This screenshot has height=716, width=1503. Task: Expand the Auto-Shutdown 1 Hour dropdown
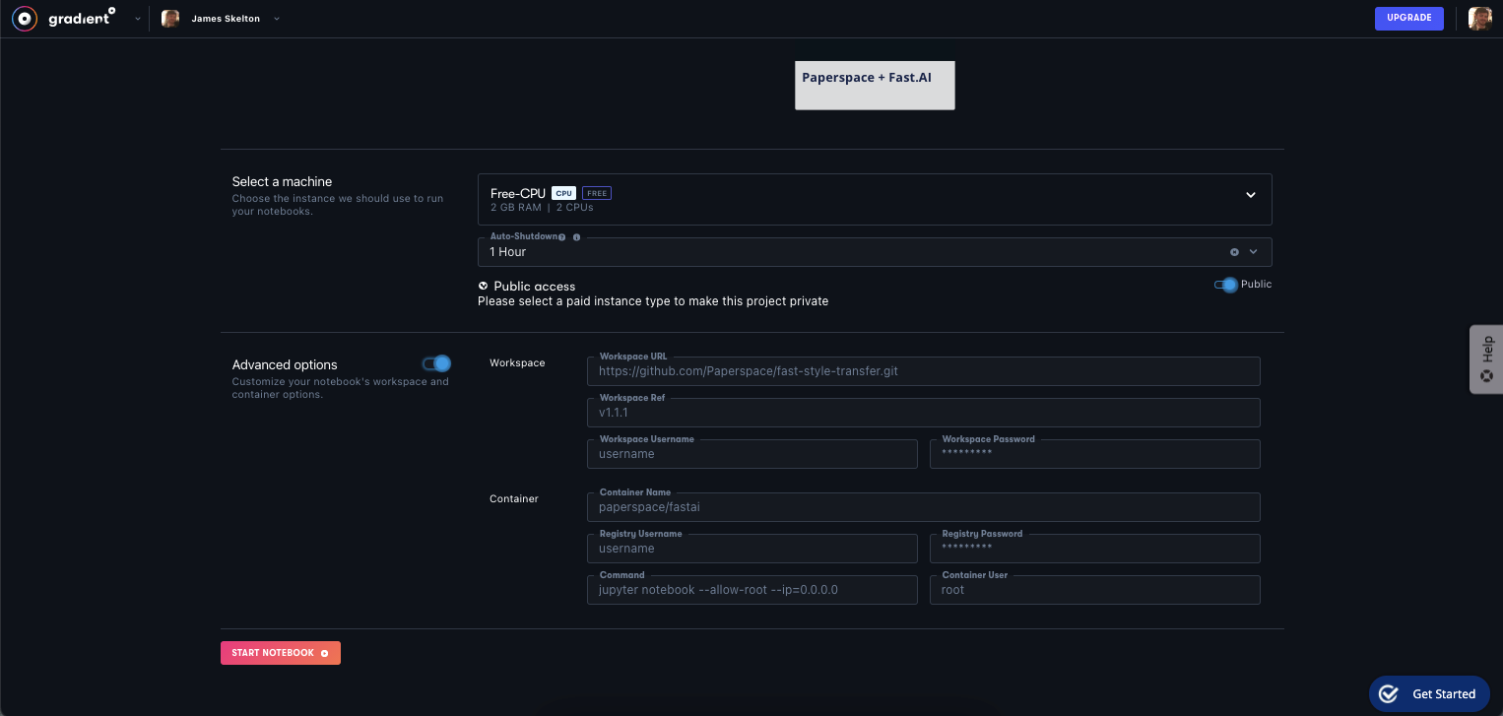(x=1254, y=252)
